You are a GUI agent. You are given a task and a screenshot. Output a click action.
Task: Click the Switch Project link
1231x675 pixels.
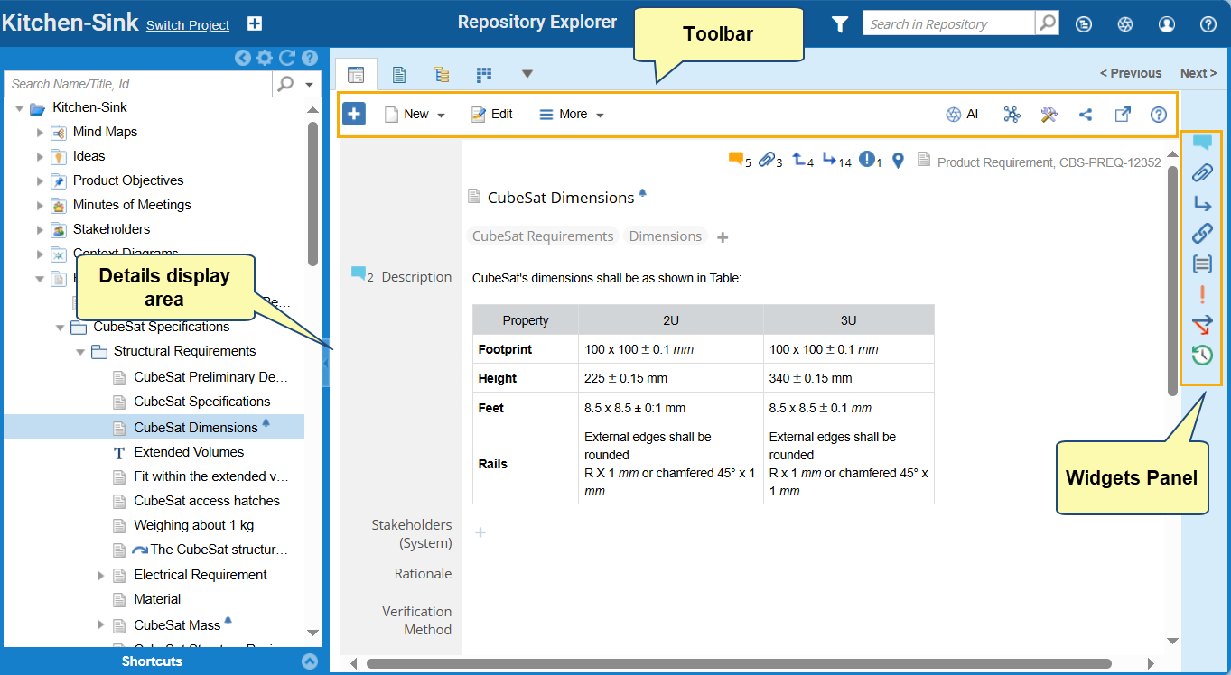pos(188,25)
